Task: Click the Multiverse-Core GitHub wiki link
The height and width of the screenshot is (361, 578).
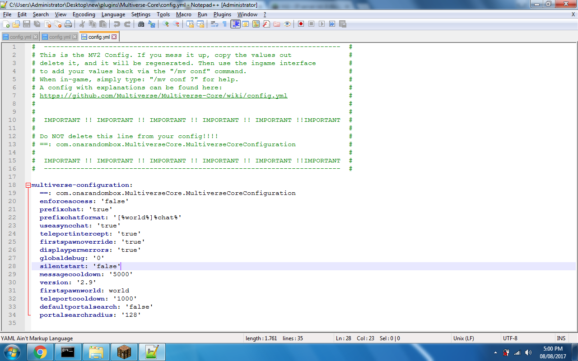Action: 163,96
